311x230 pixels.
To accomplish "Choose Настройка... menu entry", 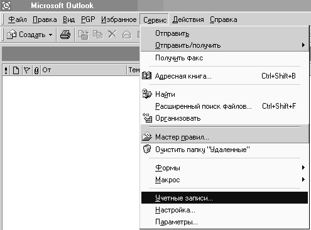I will (x=224, y=210).
